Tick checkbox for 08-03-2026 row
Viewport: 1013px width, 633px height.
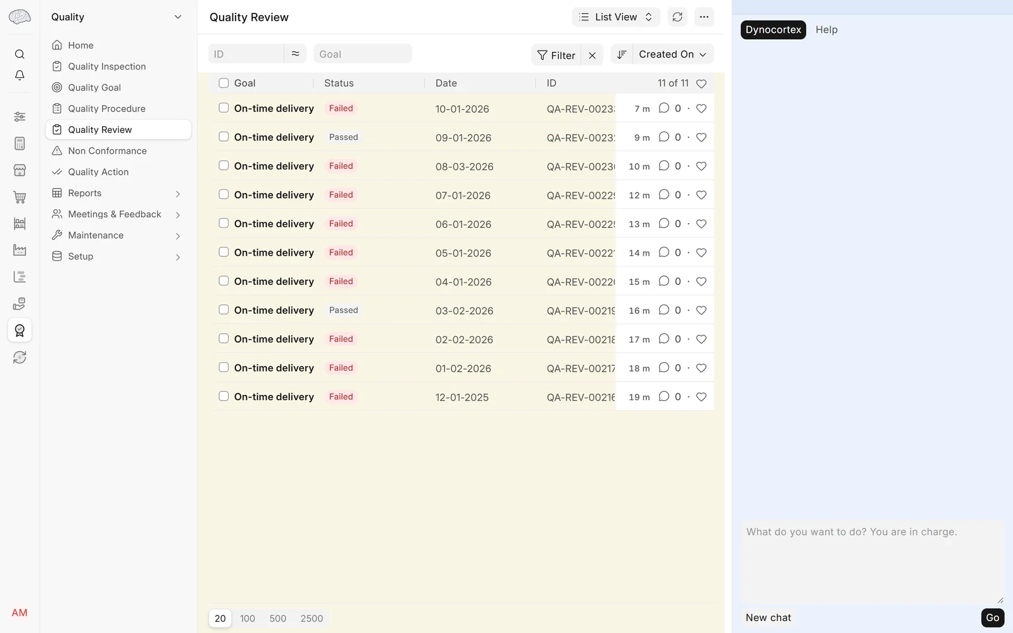(223, 165)
